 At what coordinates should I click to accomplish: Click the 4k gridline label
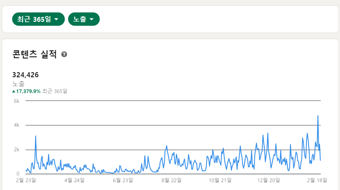click(x=17, y=125)
